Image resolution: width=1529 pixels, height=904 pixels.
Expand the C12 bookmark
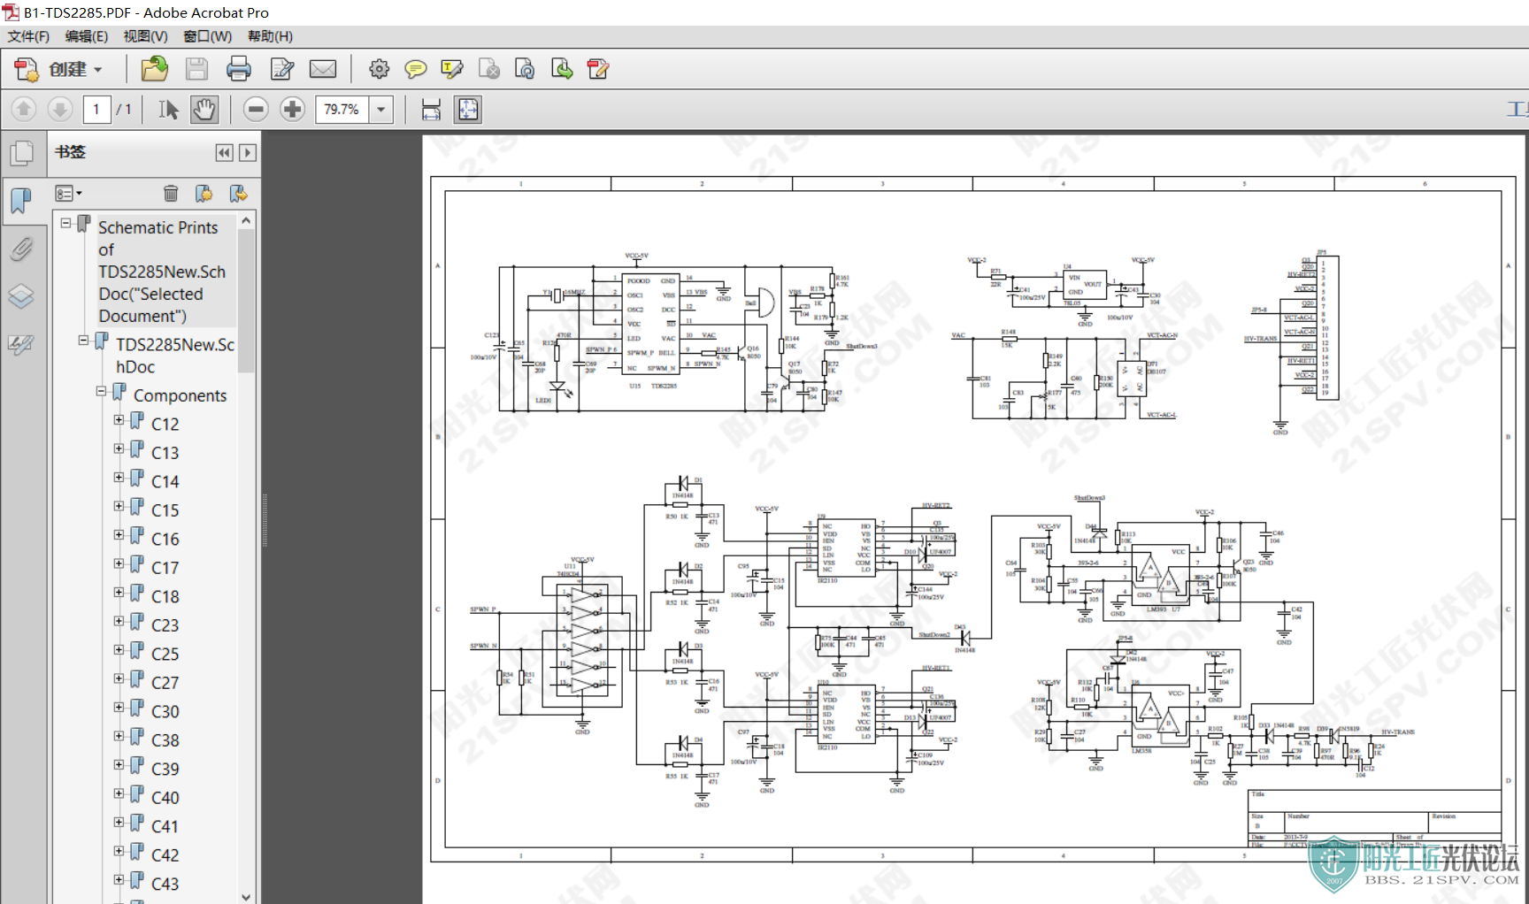119,420
